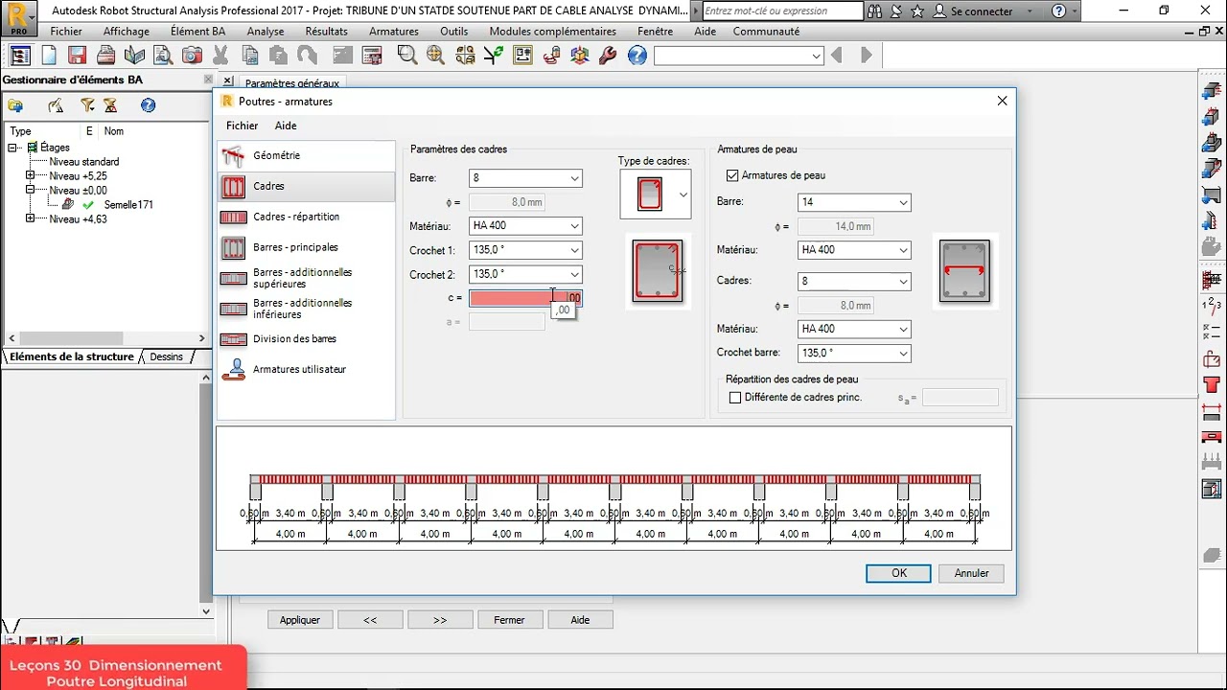Click the Se connecter sign-in link

982,11
